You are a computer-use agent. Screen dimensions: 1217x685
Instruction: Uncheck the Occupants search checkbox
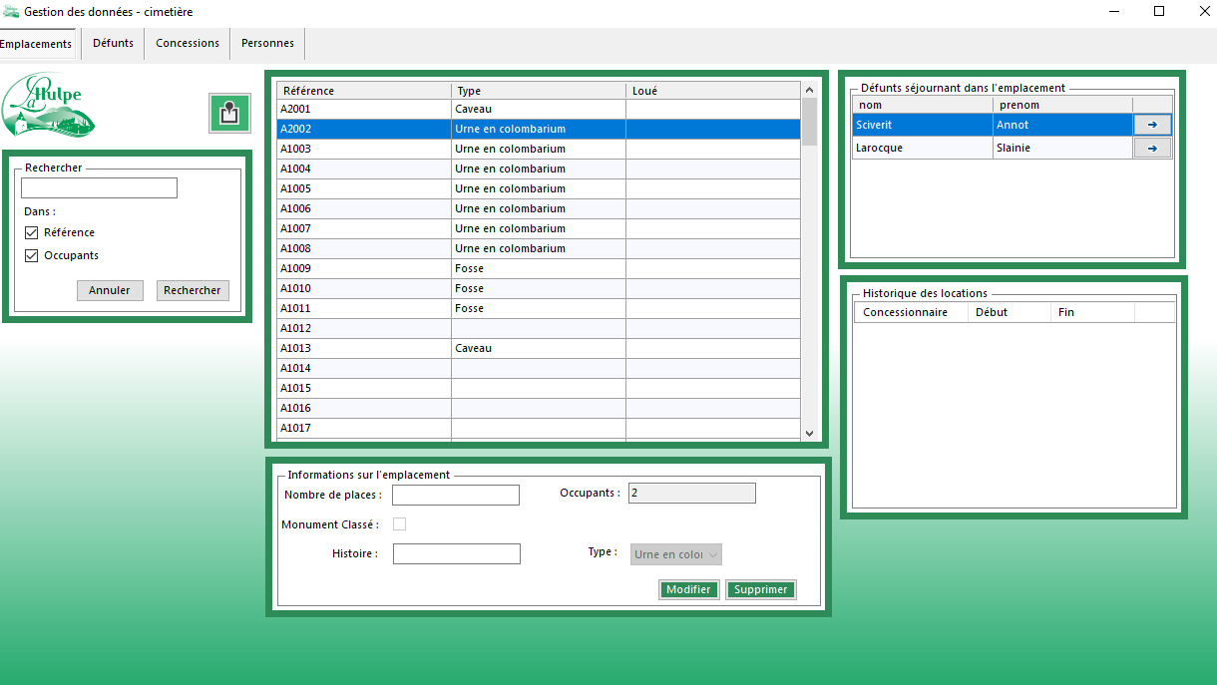coord(32,255)
